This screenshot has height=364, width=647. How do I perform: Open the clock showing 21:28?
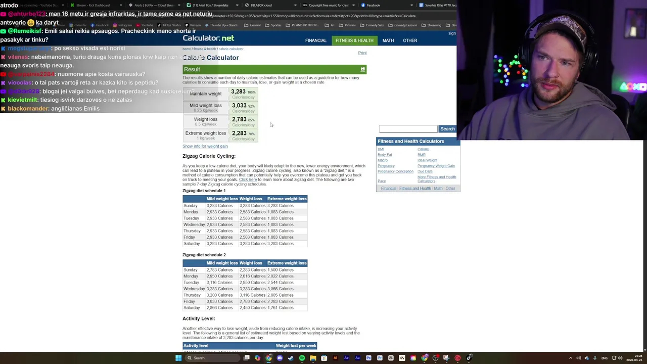633,358
